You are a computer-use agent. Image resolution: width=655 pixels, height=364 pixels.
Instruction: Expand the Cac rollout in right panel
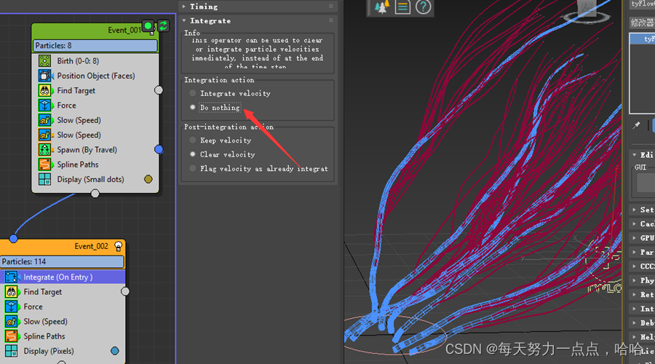pyautogui.click(x=634, y=223)
